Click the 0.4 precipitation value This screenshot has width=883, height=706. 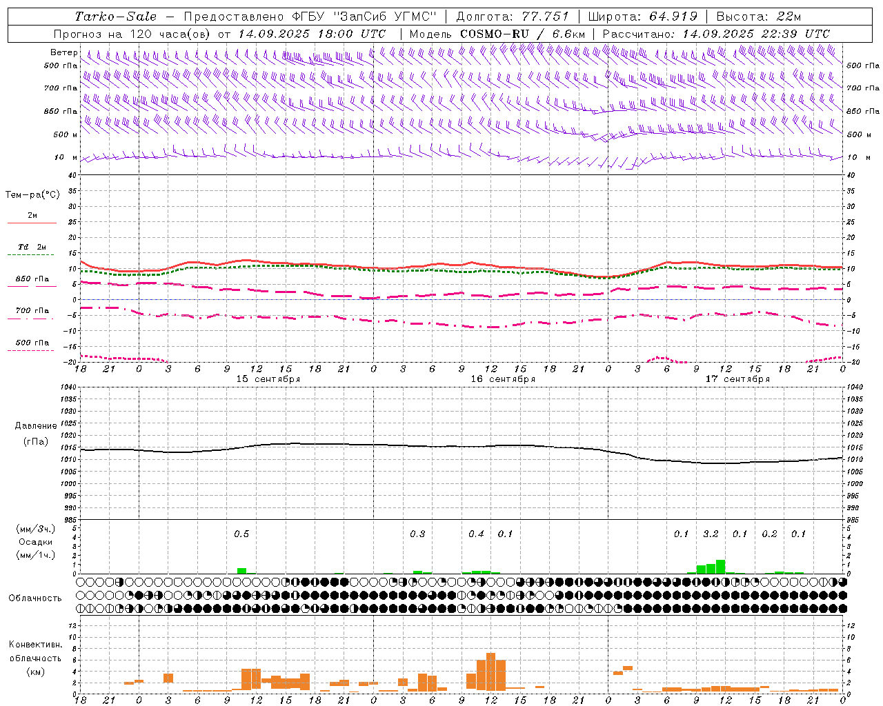click(x=476, y=534)
